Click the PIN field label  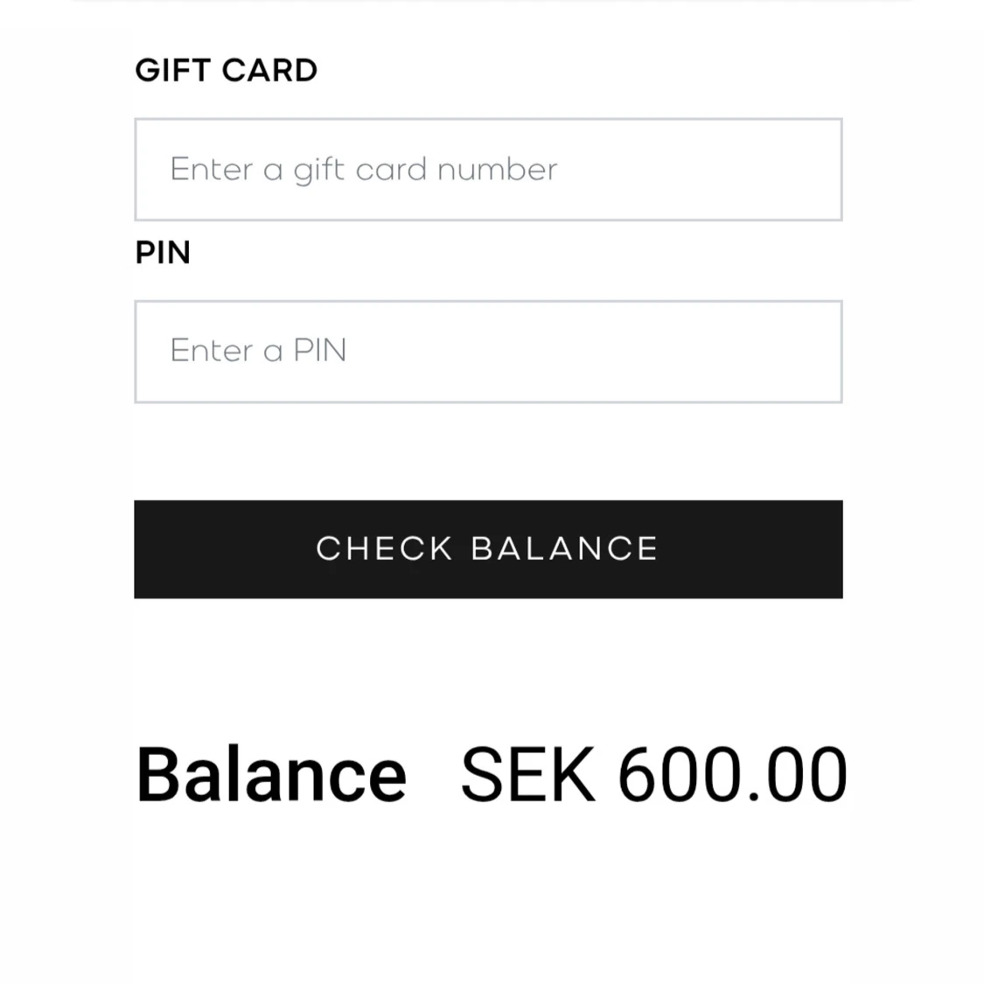point(163,252)
